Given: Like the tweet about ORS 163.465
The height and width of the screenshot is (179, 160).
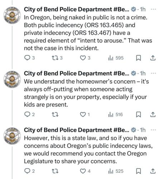Looking at the screenshot, I should click(85, 58).
